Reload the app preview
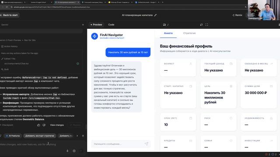This screenshot has height=157, width=280. click(x=201, y=25)
